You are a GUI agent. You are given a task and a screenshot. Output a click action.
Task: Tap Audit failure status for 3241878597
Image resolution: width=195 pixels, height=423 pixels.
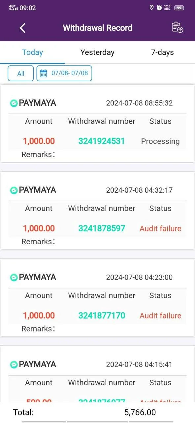pos(160,228)
